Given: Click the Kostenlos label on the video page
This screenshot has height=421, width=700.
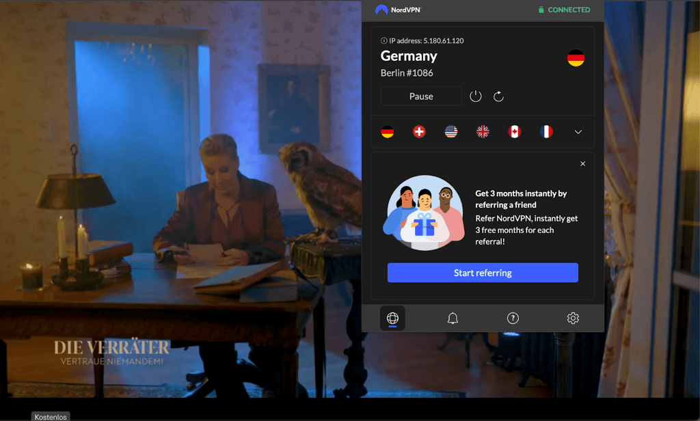Looking at the screenshot, I should pos(51,416).
